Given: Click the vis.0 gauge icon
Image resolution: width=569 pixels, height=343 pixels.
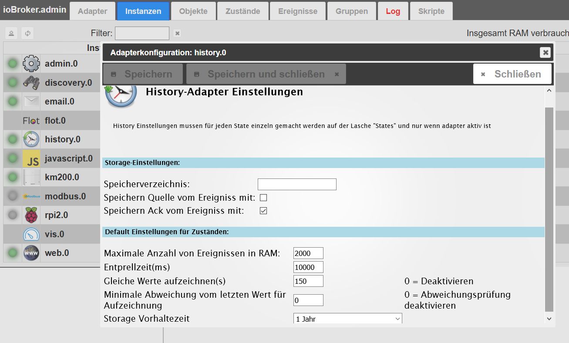Looking at the screenshot, I should click(x=31, y=234).
